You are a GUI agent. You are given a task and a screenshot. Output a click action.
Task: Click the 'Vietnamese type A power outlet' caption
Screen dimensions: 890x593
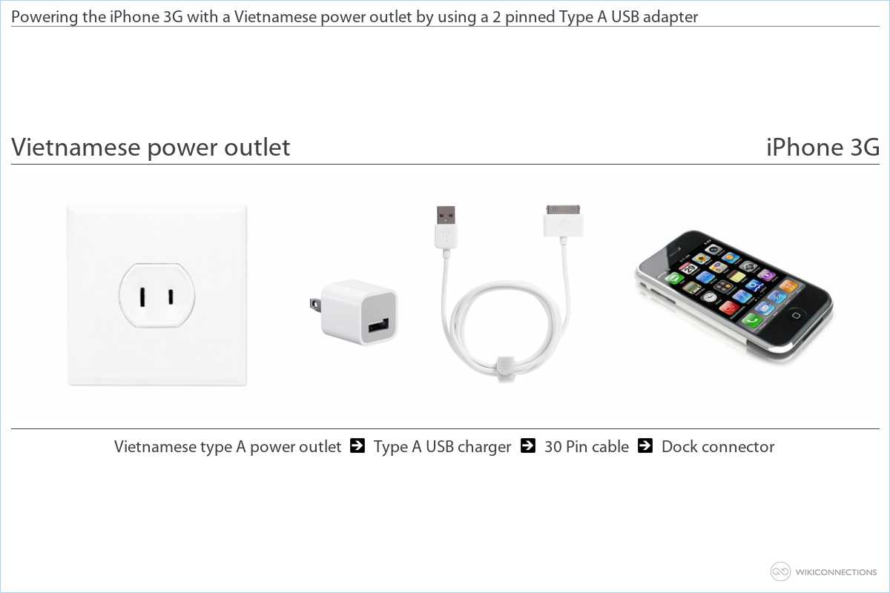[228, 447]
